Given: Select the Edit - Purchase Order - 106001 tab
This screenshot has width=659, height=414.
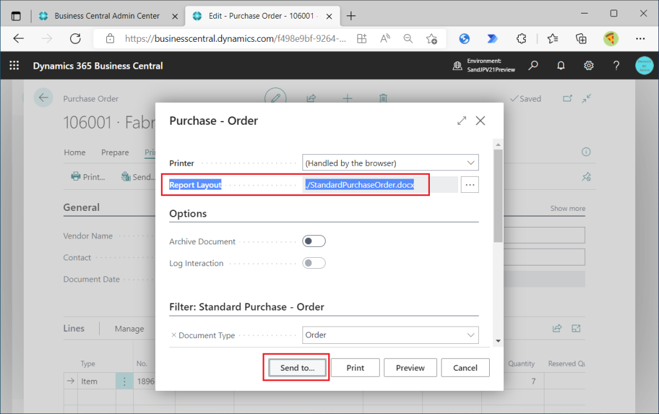Looking at the screenshot, I should 261,16.
